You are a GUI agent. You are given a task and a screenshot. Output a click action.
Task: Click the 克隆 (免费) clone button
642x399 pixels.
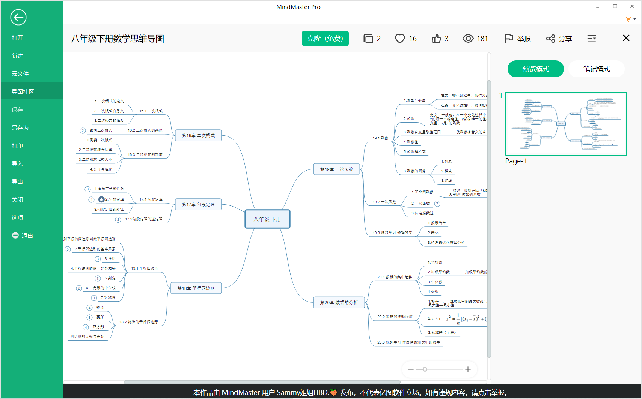pyautogui.click(x=325, y=39)
